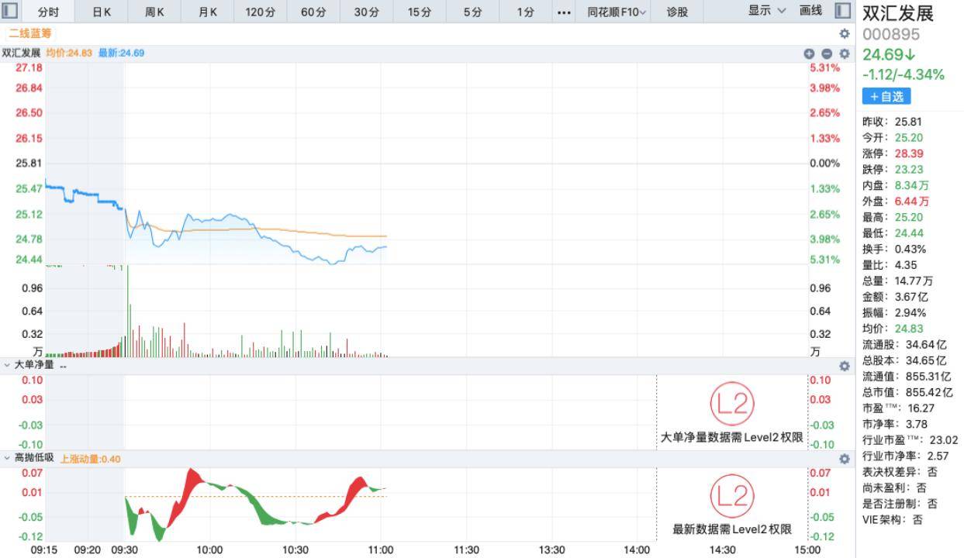Open the 同花顺F10 dropdown
Viewport: 964px width, 558px height.
click(617, 12)
